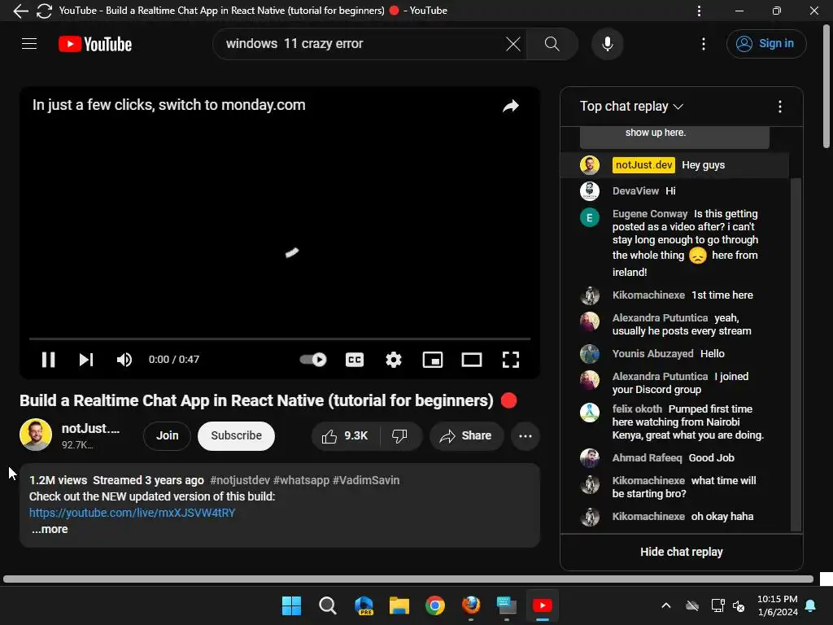Open the Windows Start menu
The image size is (833, 625).
291,605
